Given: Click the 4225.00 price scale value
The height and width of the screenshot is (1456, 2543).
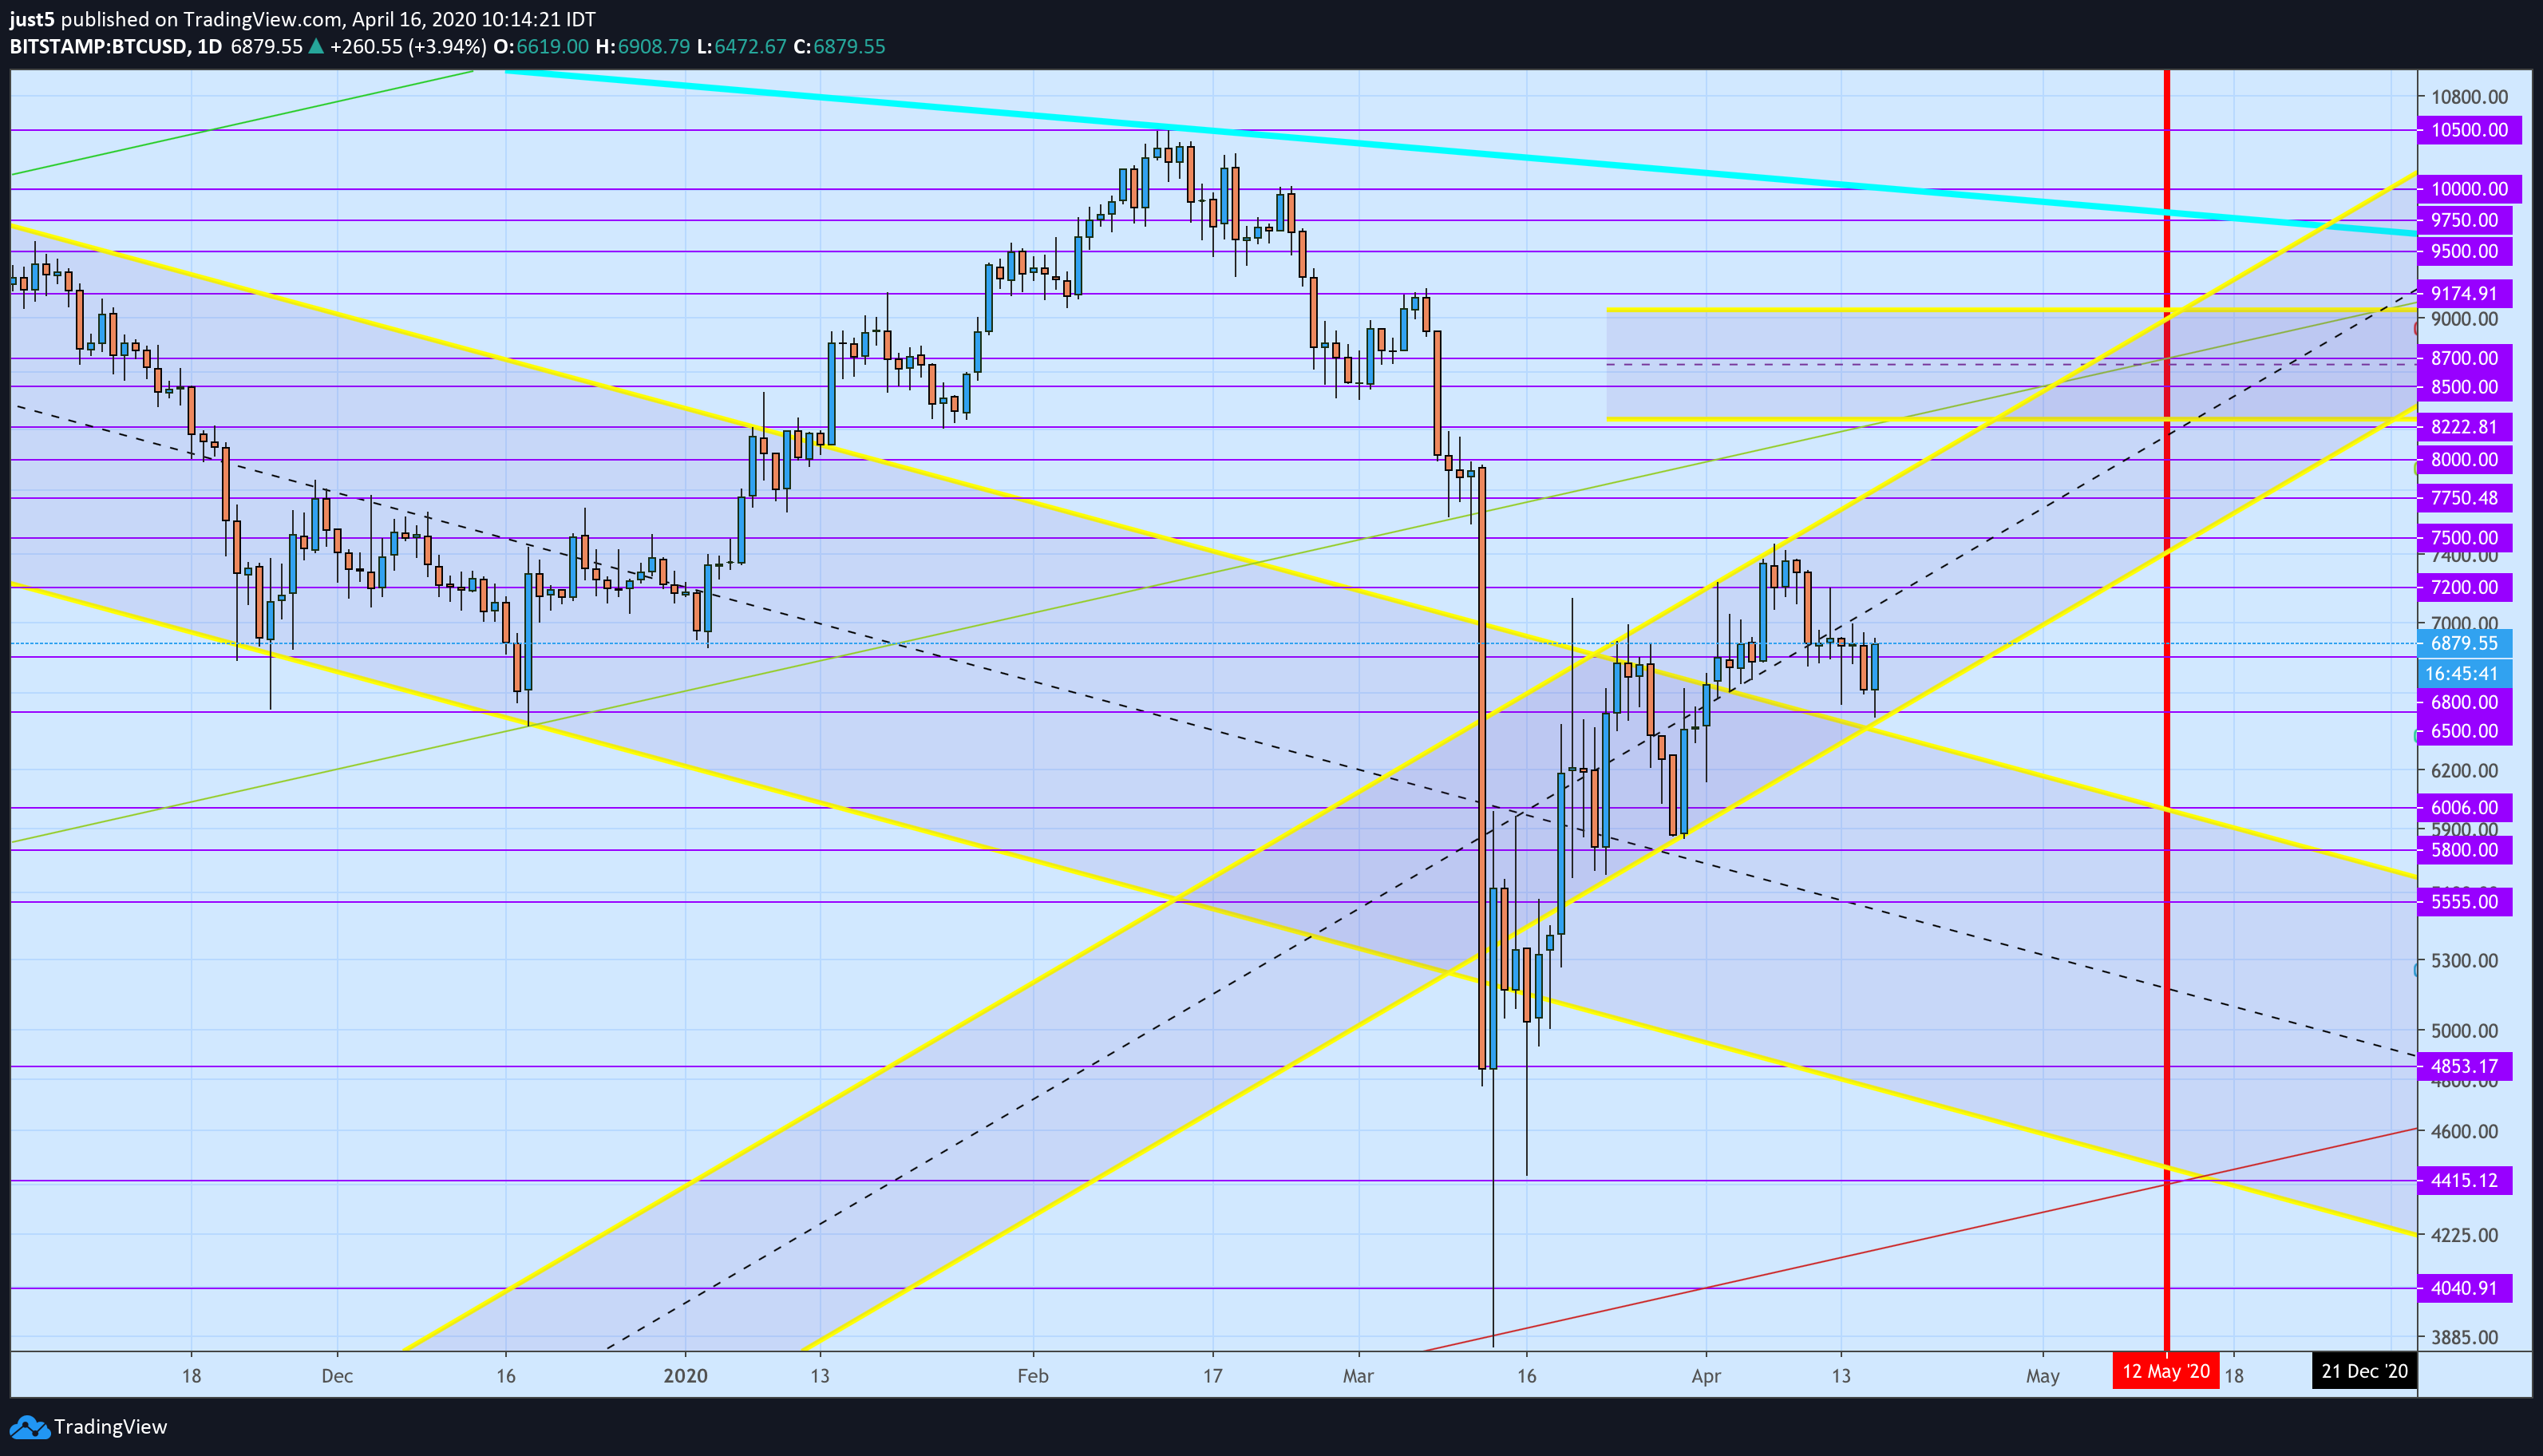Looking at the screenshot, I should tap(2464, 1235).
